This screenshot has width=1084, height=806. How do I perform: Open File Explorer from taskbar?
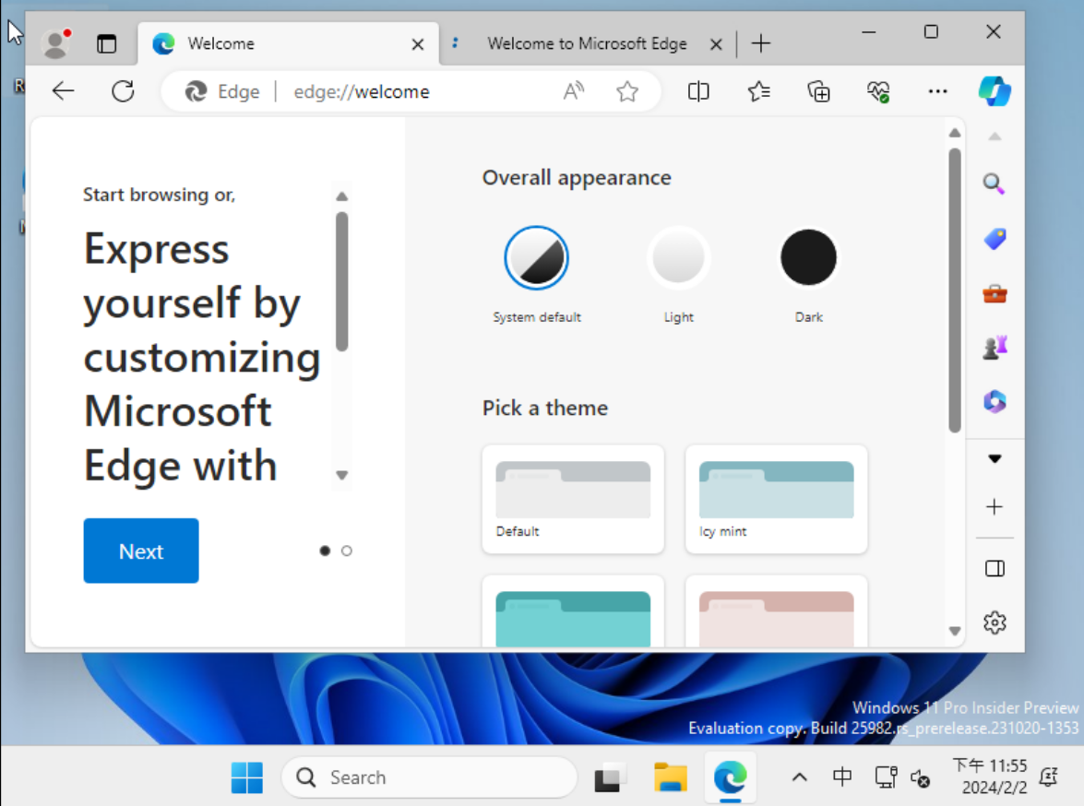pos(670,777)
